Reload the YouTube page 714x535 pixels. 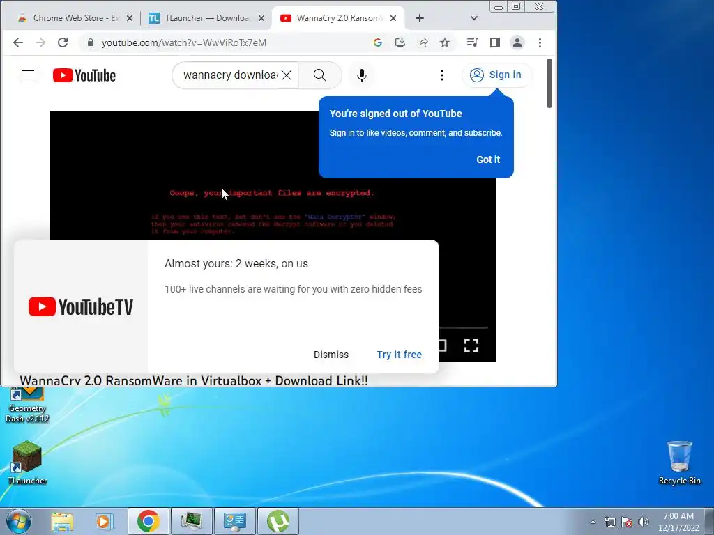pyautogui.click(x=63, y=42)
